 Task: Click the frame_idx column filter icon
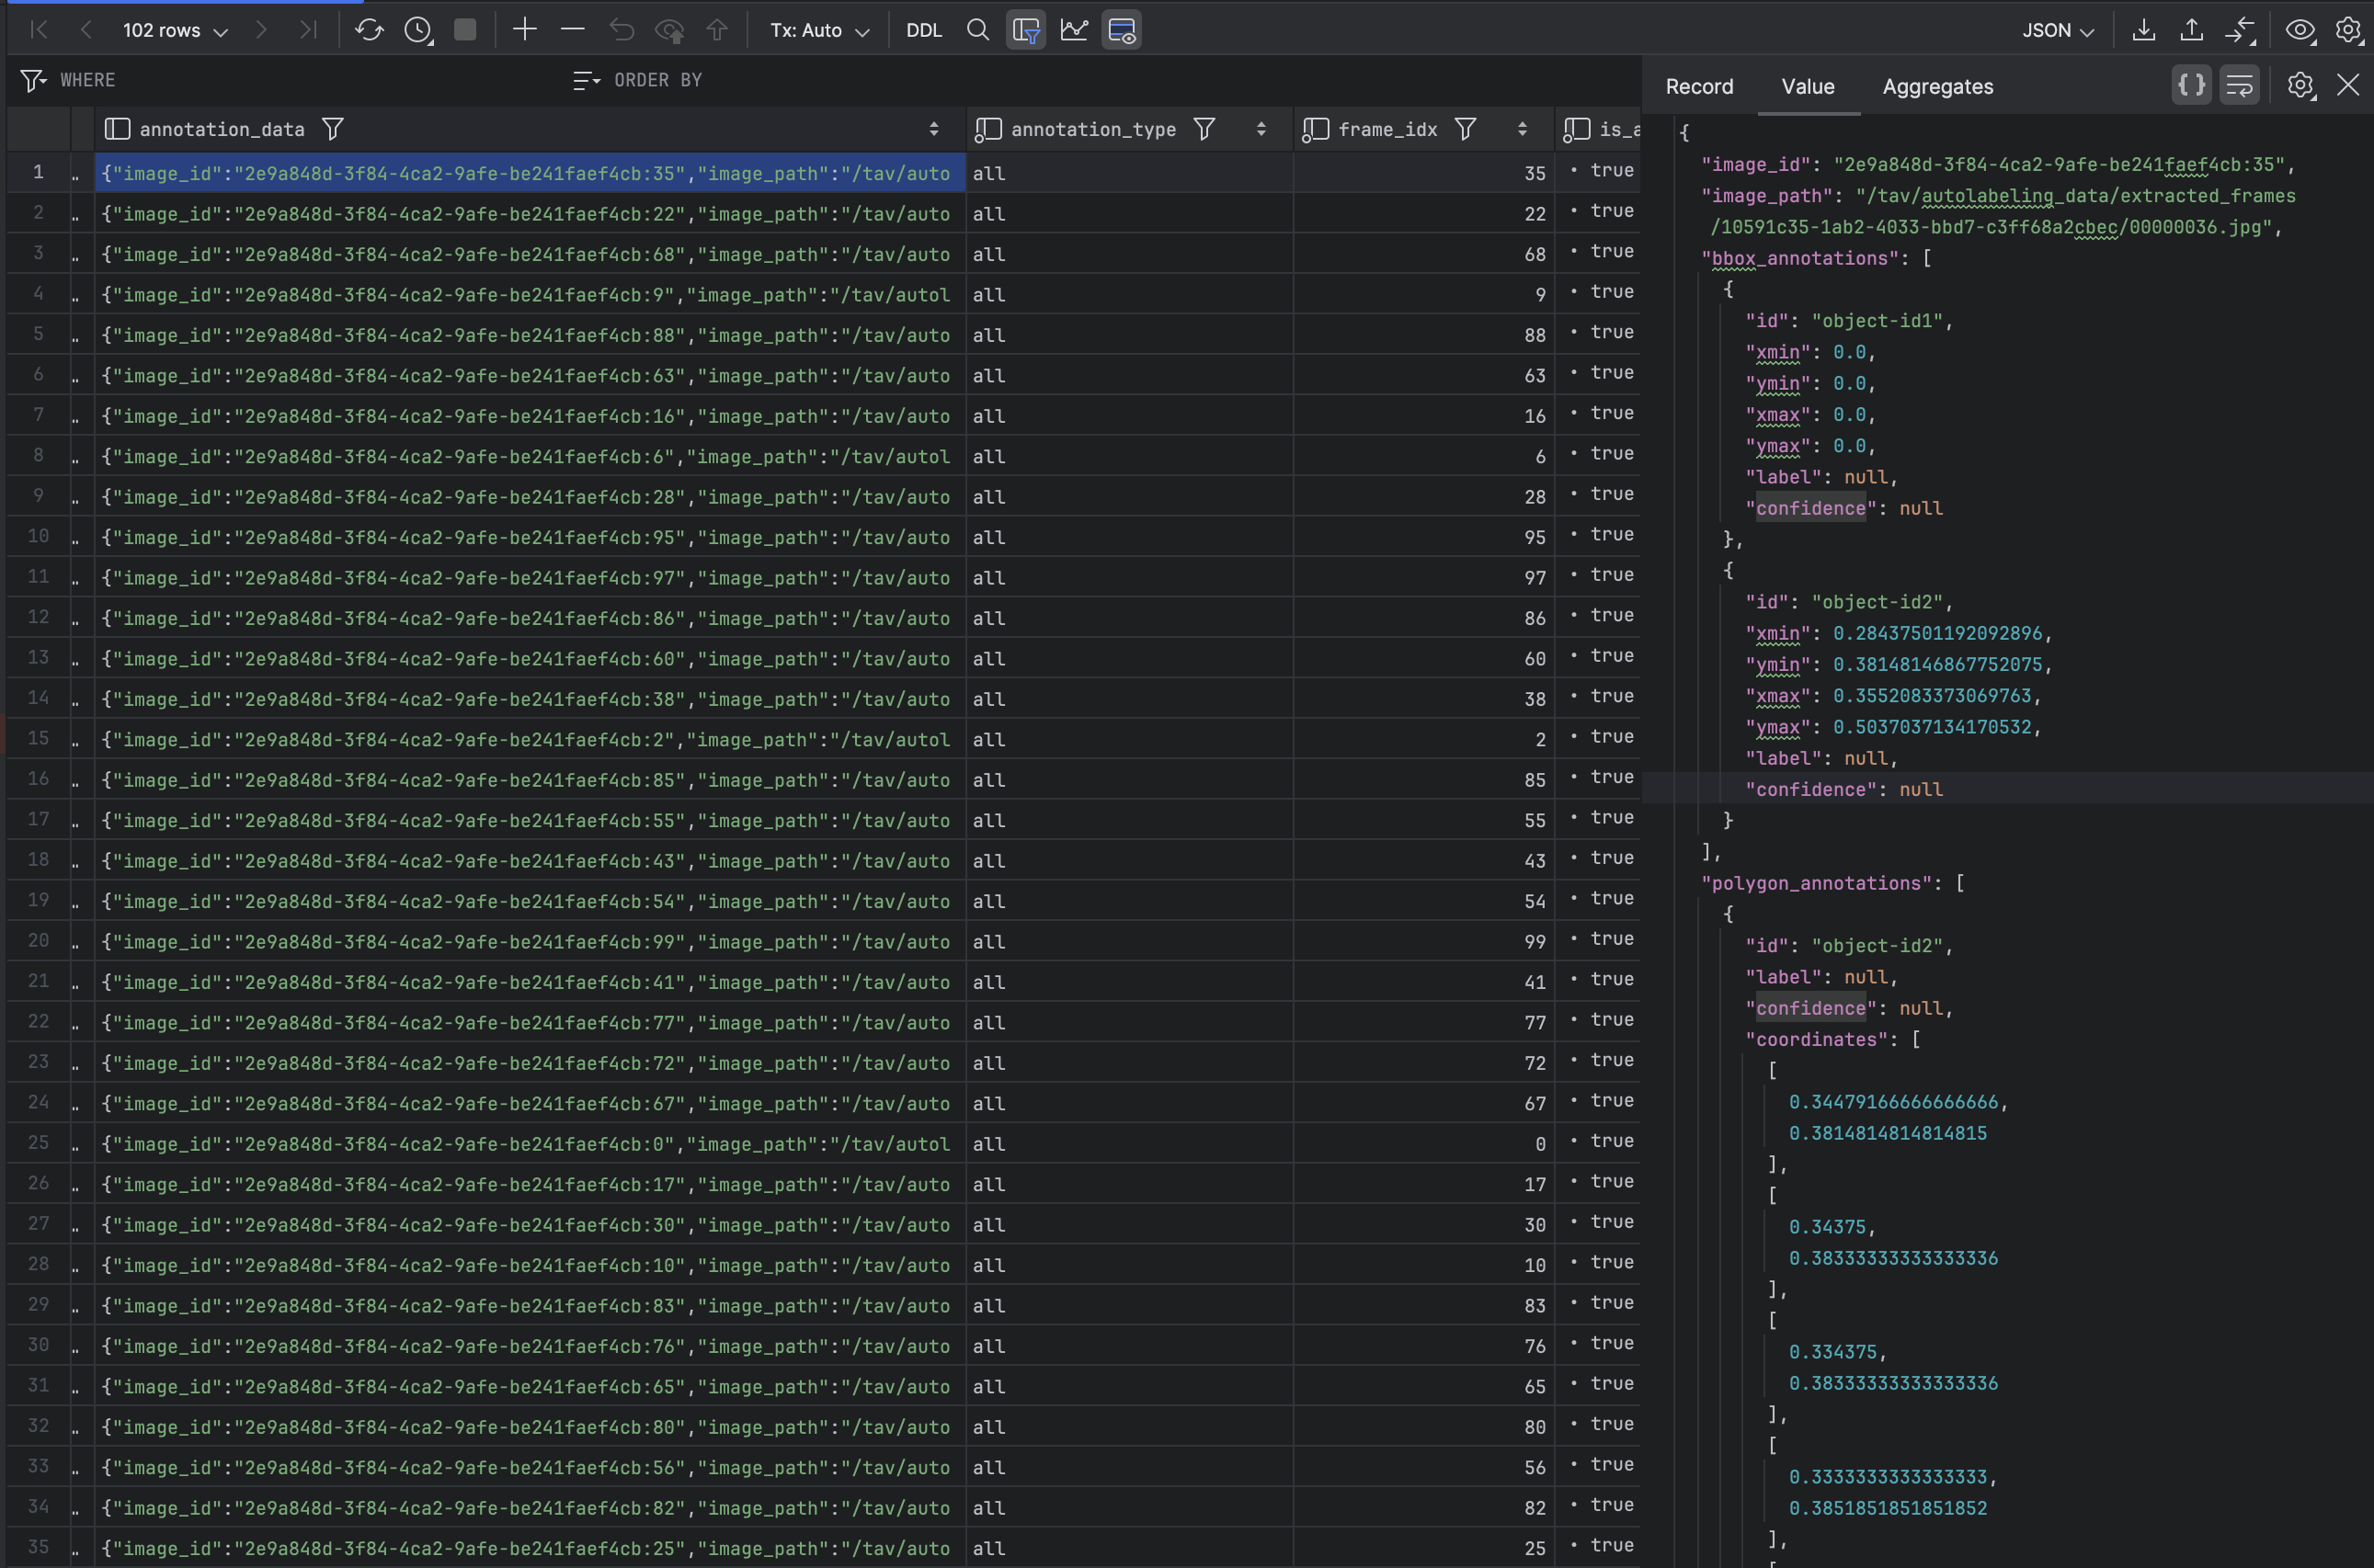(x=1465, y=129)
